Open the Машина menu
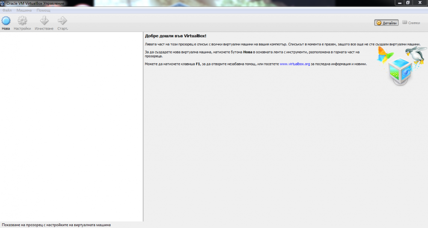This screenshot has height=228, width=428. coord(24,10)
